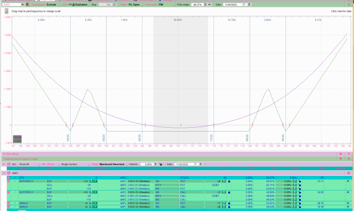Click the calendar icon in the top Date field
The height and width of the screenshot is (211, 354).
[244, 5]
